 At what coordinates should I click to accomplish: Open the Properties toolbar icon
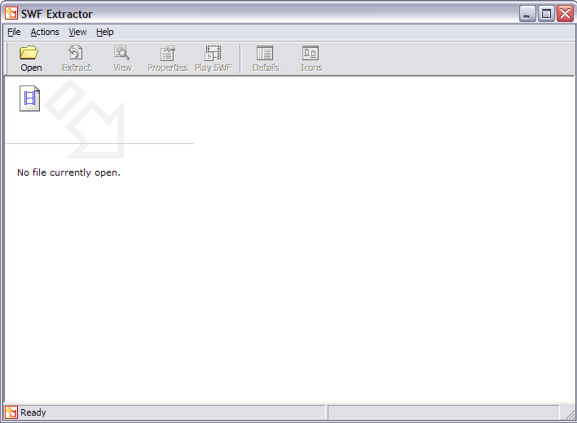pos(167,53)
